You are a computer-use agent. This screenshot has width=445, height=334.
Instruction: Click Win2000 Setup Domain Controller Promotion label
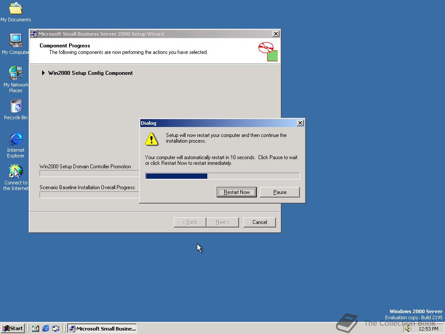click(x=85, y=167)
